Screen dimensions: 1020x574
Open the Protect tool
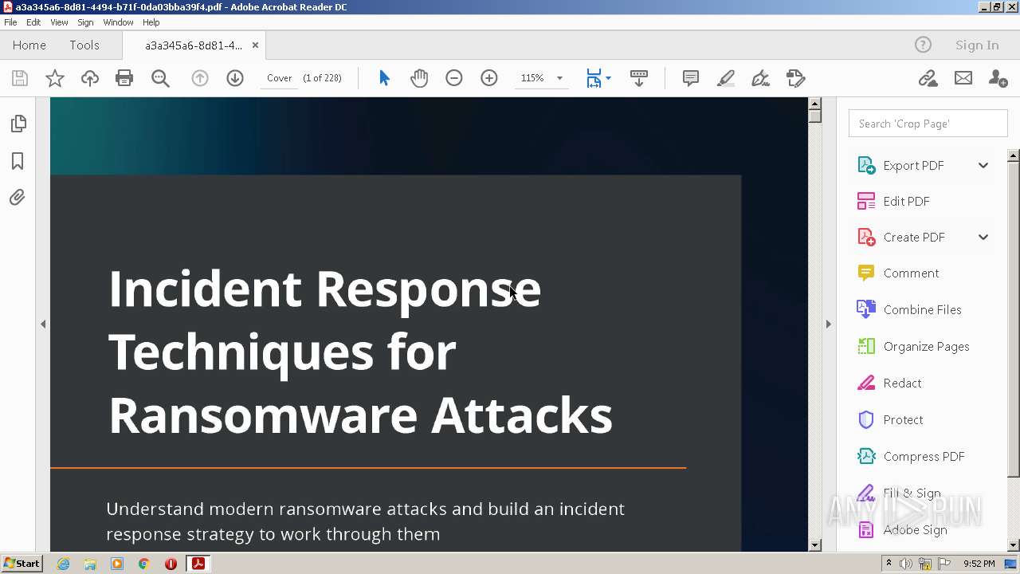click(x=903, y=420)
